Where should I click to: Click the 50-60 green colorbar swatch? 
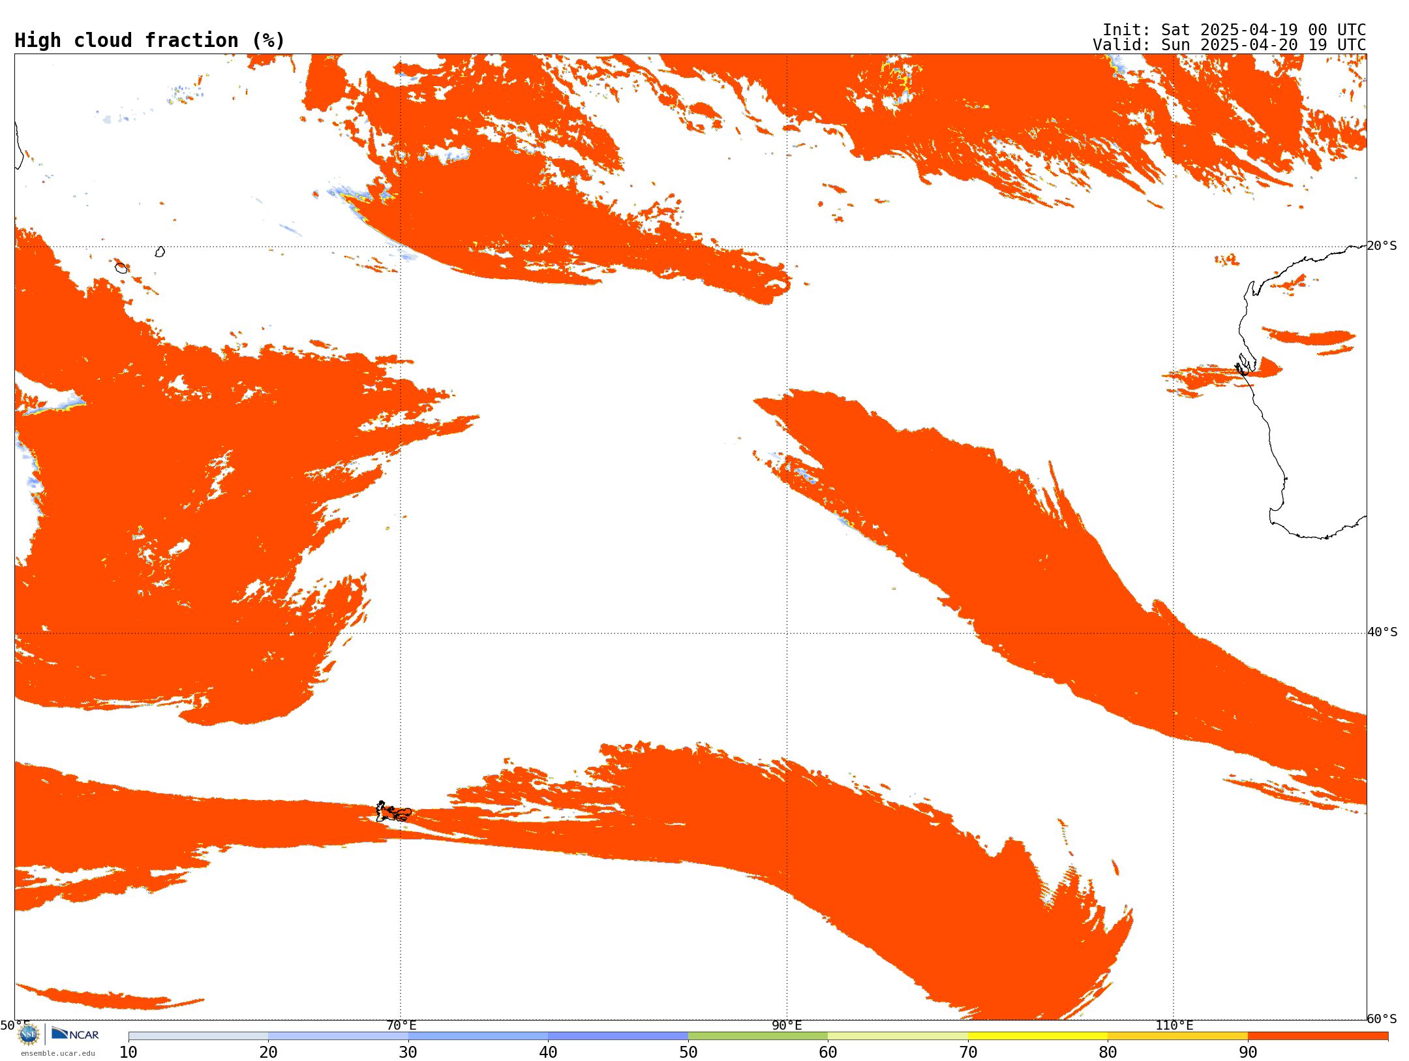click(758, 1036)
